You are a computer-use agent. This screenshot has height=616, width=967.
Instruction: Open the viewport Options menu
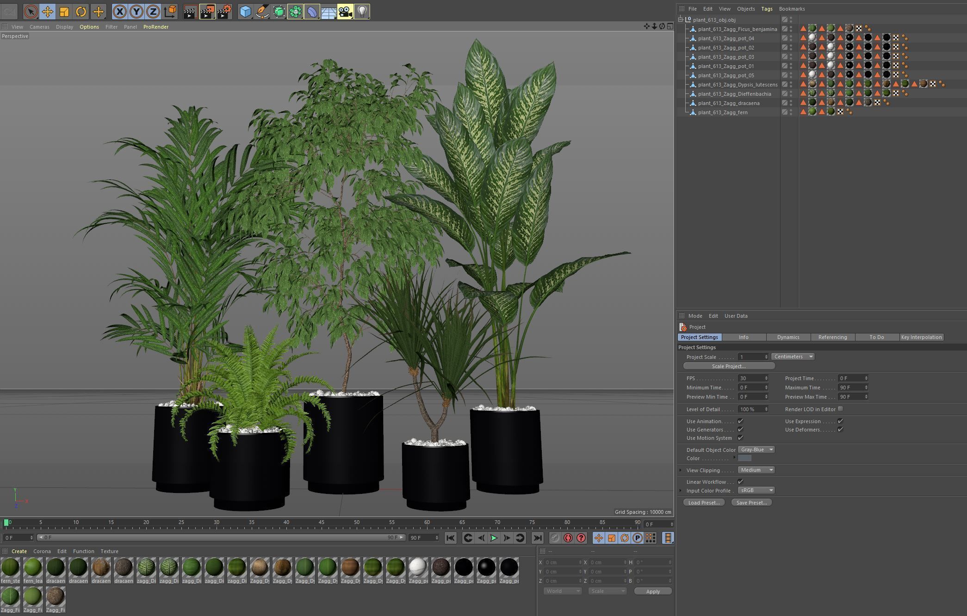pyautogui.click(x=89, y=27)
